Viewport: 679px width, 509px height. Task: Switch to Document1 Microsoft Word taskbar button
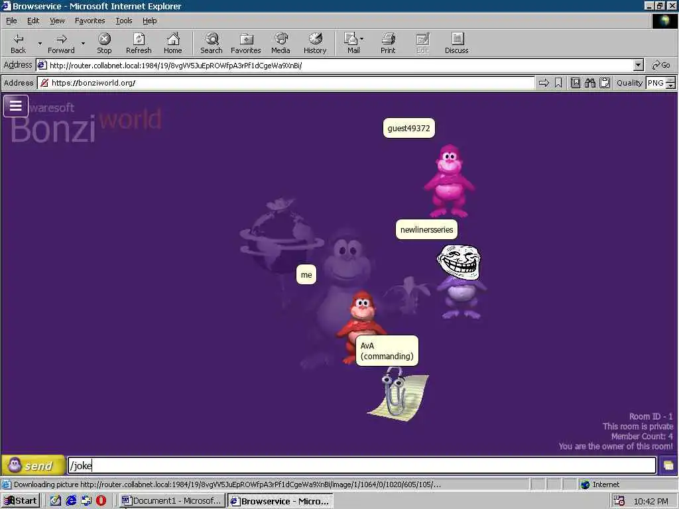click(172, 501)
